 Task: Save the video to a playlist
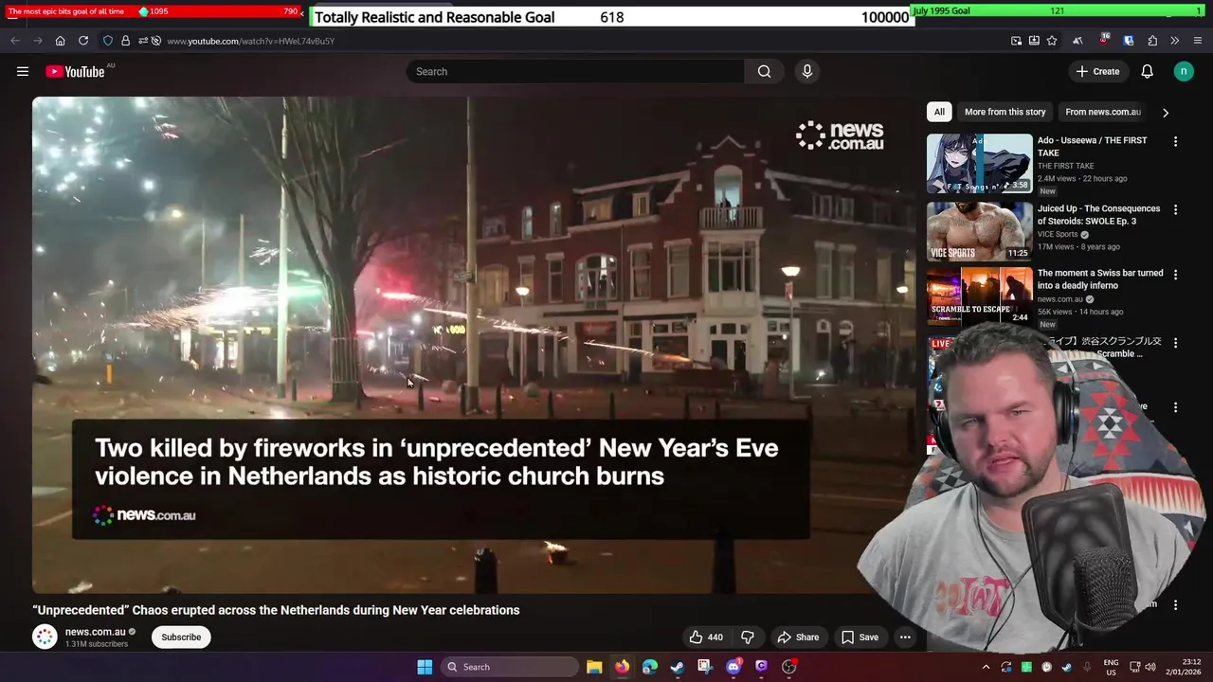[x=860, y=637]
